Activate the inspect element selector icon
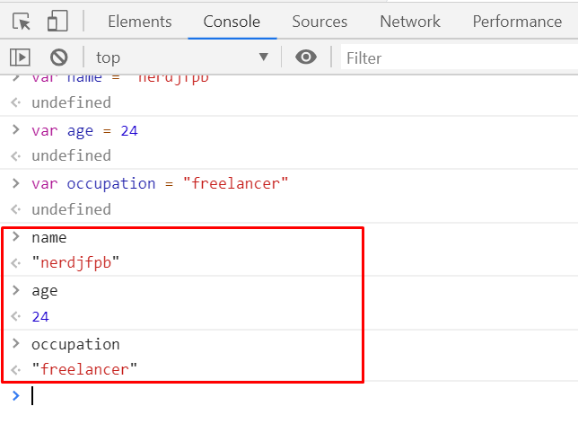This screenshot has height=424, width=578. tap(22, 21)
